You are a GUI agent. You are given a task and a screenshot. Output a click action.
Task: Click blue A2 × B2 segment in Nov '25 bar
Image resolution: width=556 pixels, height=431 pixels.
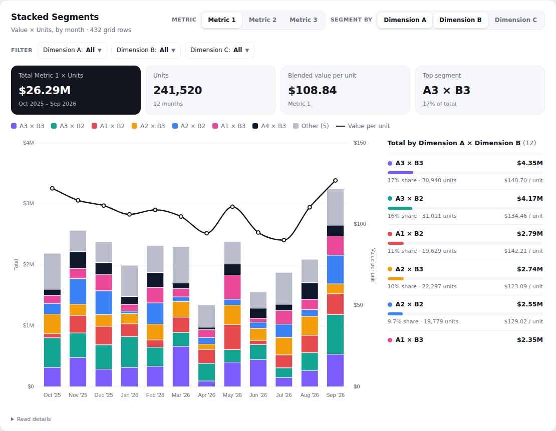78,291
